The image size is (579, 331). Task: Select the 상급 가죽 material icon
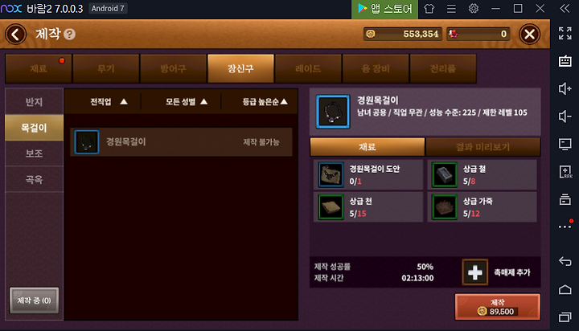pyautogui.click(x=444, y=207)
